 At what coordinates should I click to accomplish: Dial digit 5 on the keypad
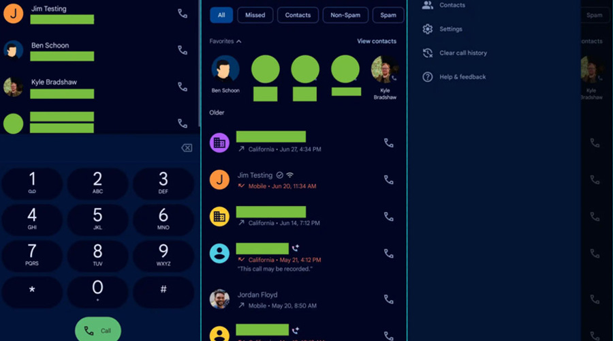[97, 220]
